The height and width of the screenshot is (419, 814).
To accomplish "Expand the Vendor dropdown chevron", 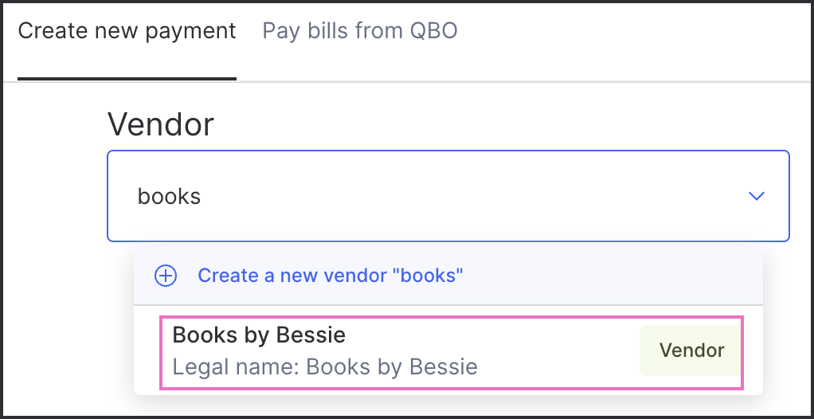I will 757,196.
